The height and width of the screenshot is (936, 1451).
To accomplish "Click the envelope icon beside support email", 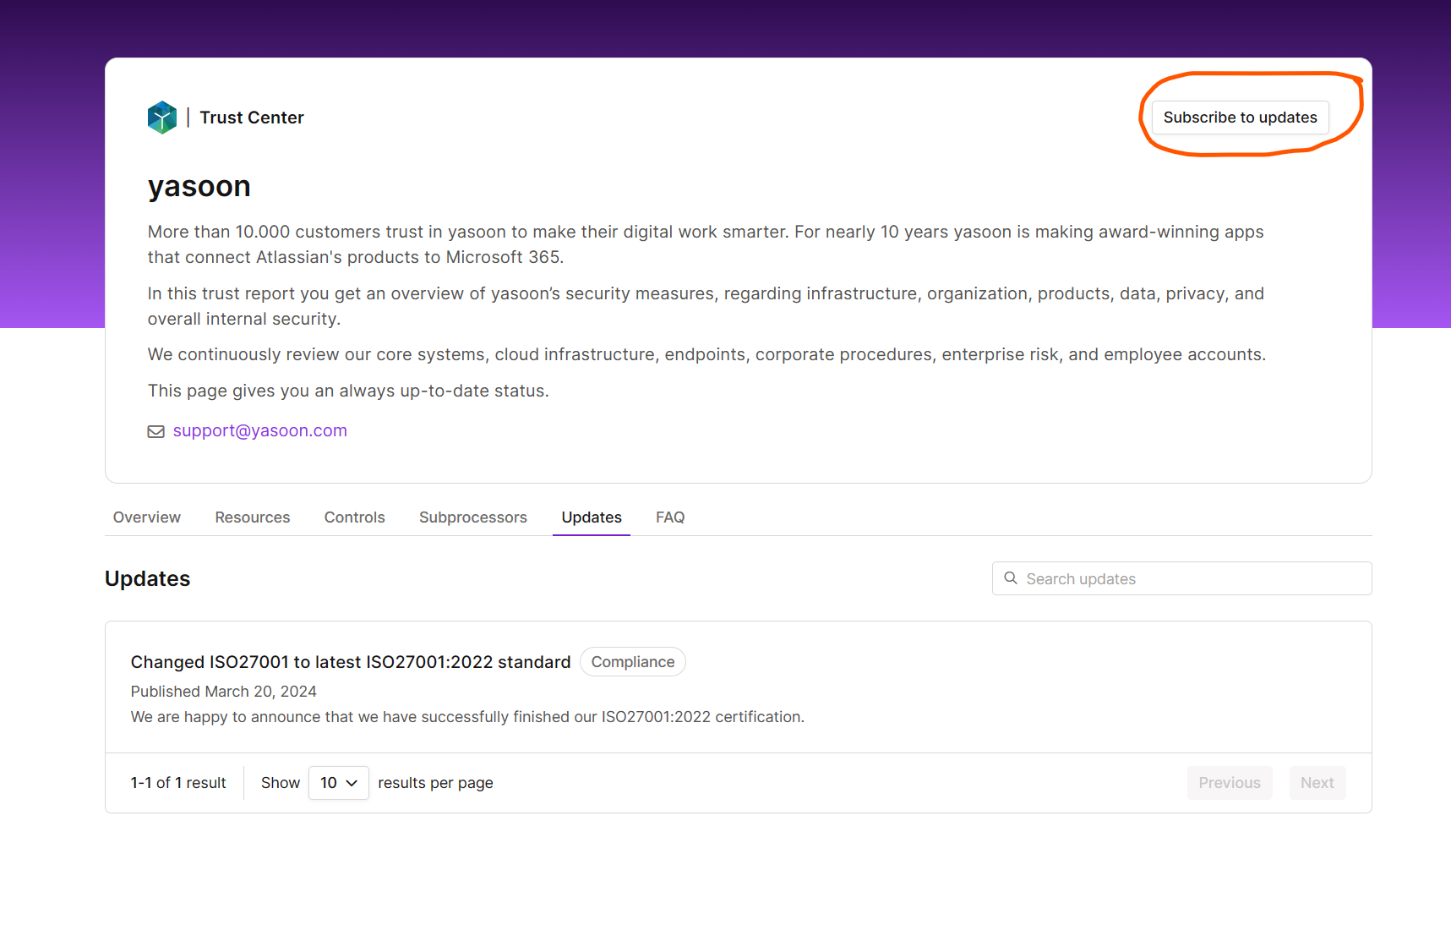I will (x=156, y=432).
